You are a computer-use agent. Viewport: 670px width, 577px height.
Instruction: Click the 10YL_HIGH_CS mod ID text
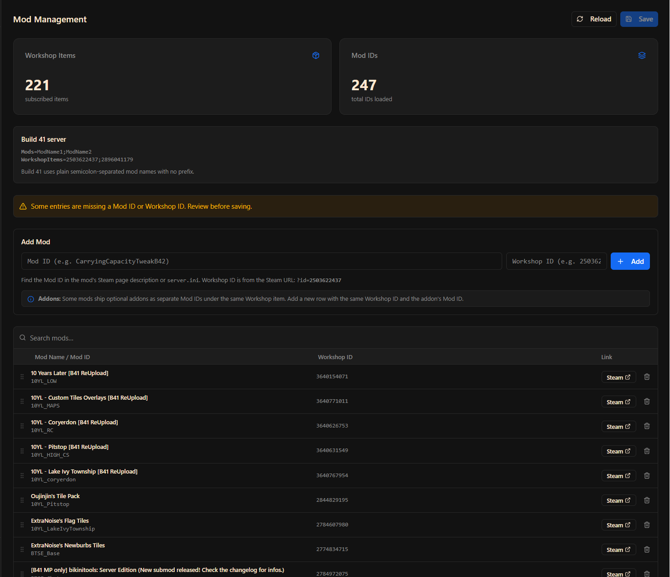coord(50,455)
